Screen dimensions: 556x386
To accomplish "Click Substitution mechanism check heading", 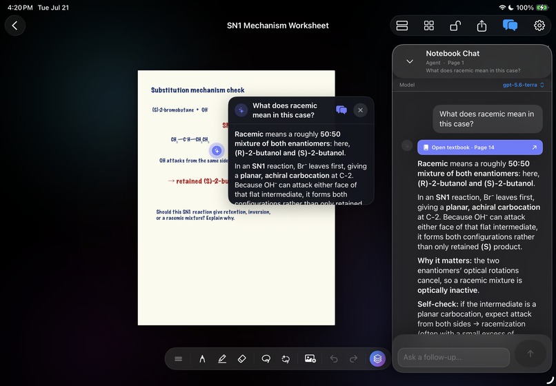I will pyautogui.click(x=197, y=90).
